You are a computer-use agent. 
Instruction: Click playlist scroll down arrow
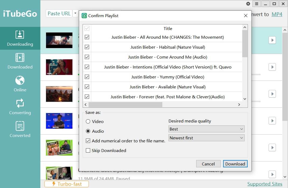point(245,99)
